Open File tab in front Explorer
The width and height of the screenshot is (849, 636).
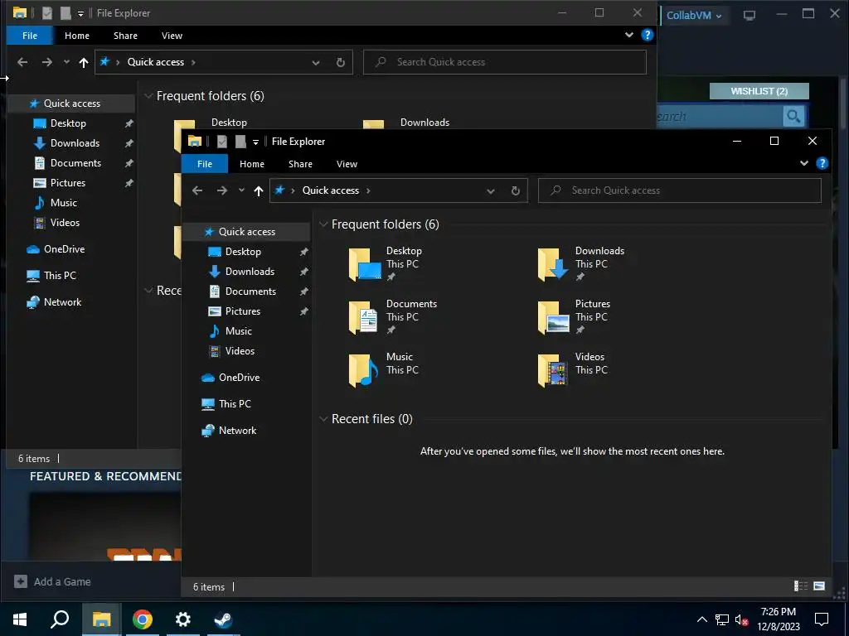tap(205, 164)
